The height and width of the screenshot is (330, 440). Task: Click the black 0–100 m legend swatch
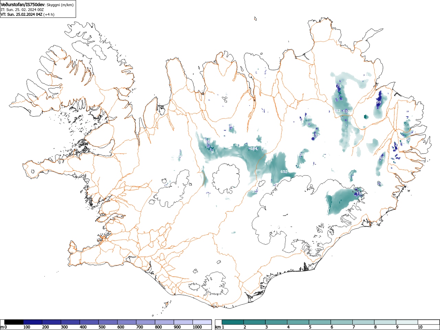[14, 322]
